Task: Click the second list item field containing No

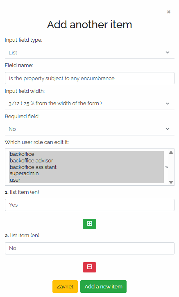Action: [x=89, y=248]
